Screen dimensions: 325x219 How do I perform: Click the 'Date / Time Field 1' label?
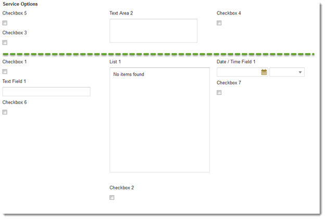click(x=236, y=62)
